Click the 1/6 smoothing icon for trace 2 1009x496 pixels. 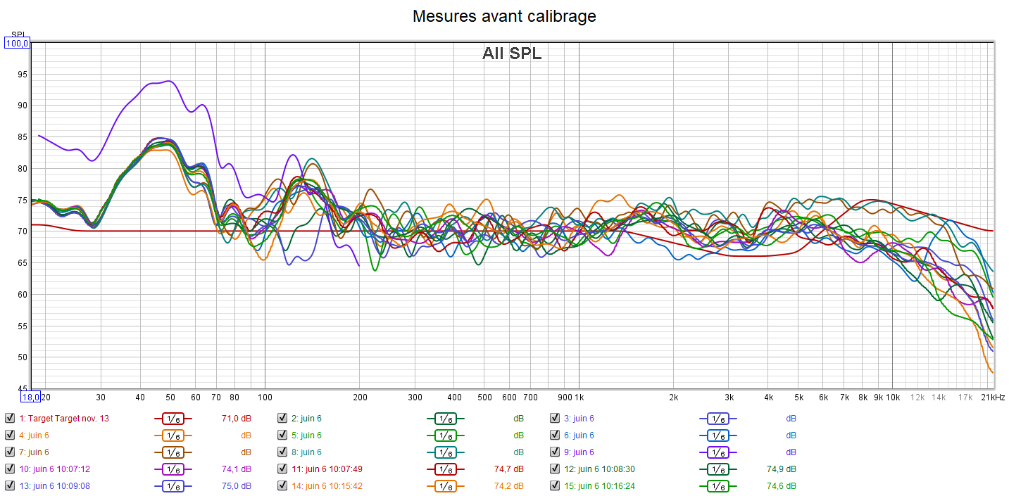pyautogui.click(x=445, y=419)
